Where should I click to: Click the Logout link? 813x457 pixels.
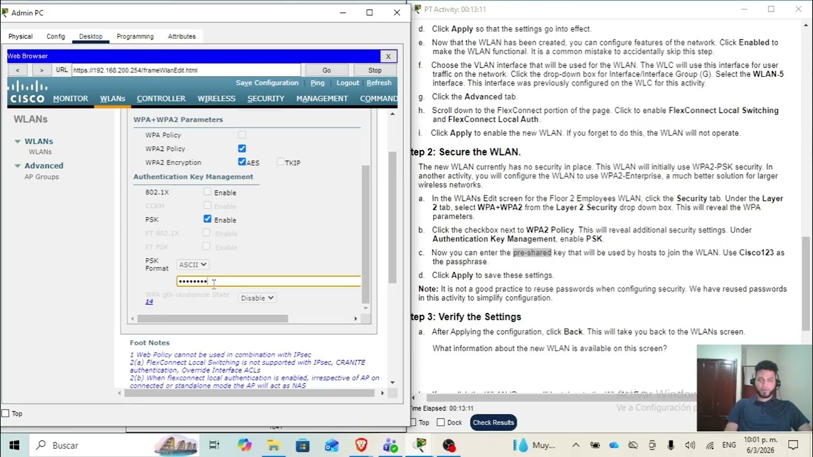(348, 83)
